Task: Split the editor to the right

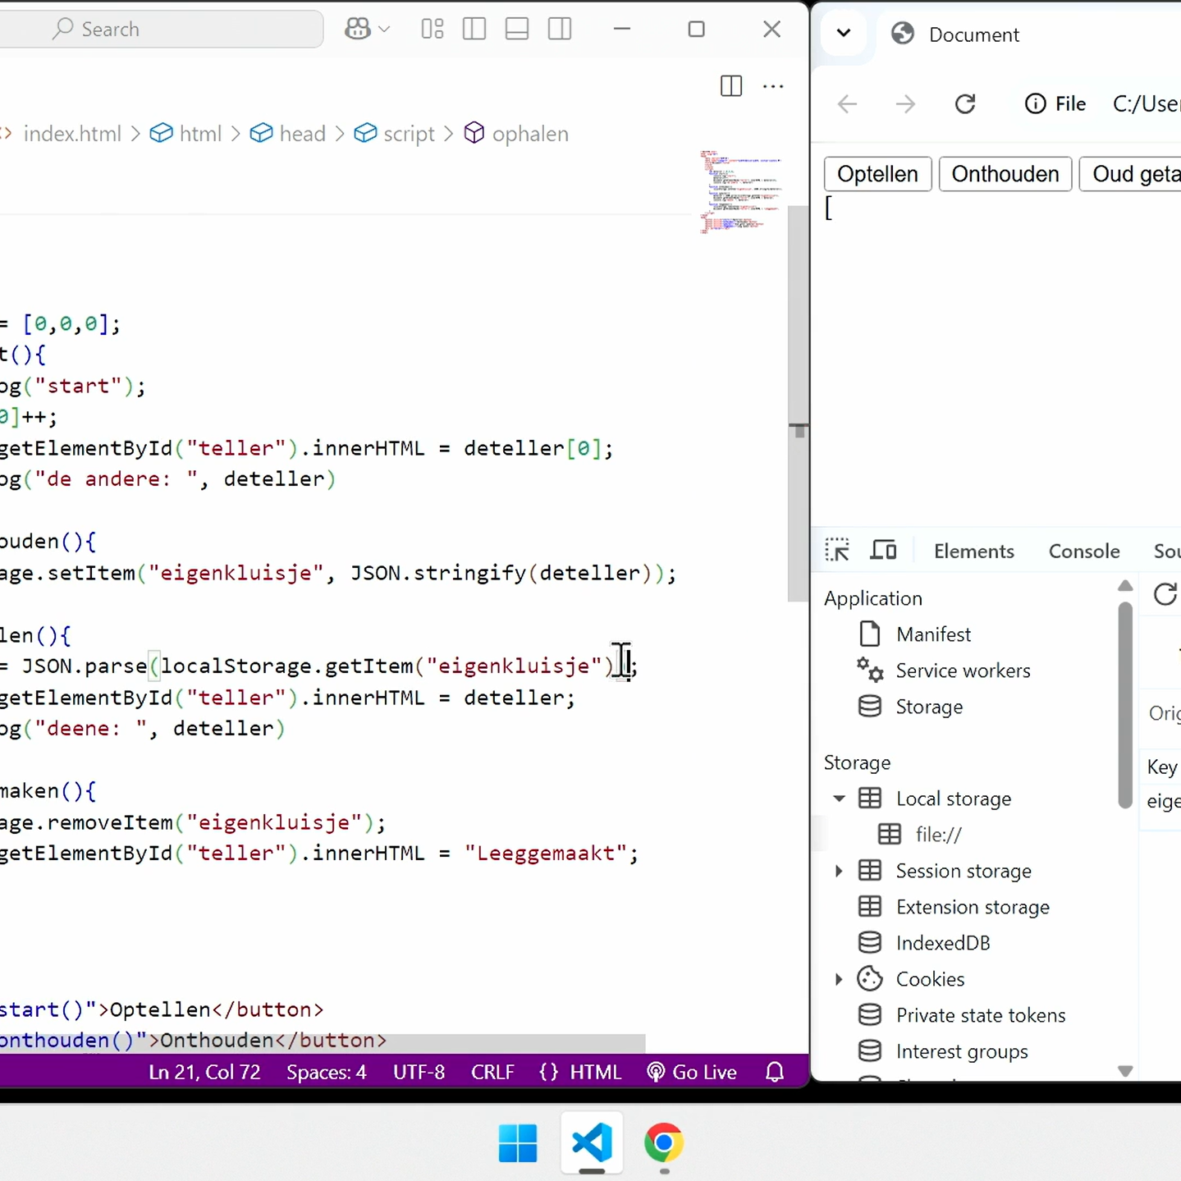Action: (730, 86)
